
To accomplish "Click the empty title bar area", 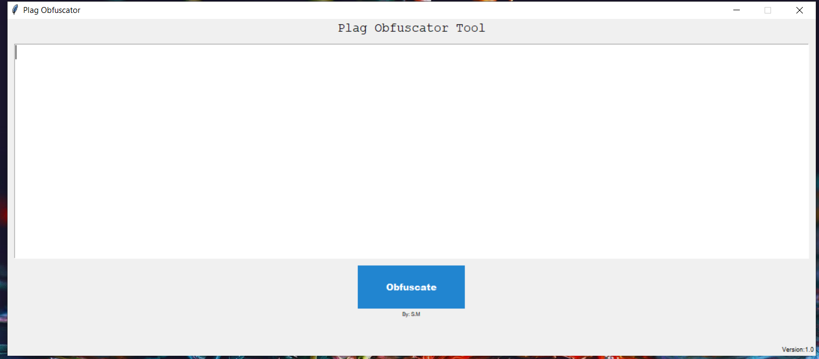I will click(377, 10).
